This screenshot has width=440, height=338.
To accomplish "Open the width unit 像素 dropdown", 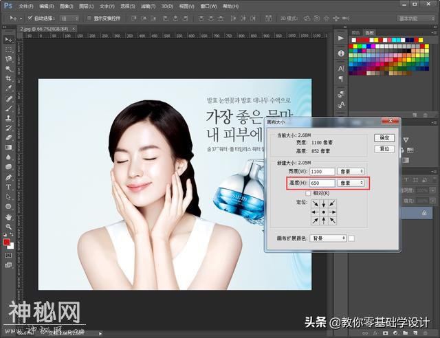I will tap(351, 171).
